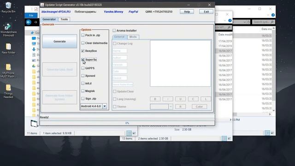
Task: Open the Yandex.Money donation link
Action: [113, 12]
